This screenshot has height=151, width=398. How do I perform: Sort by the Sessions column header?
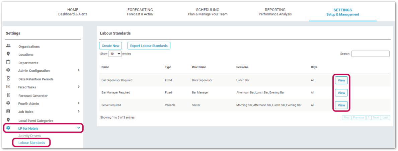tap(242, 67)
